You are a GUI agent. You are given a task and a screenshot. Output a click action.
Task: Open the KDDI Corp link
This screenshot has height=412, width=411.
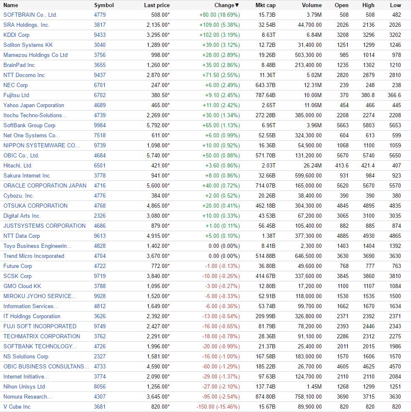click(x=16, y=35)
